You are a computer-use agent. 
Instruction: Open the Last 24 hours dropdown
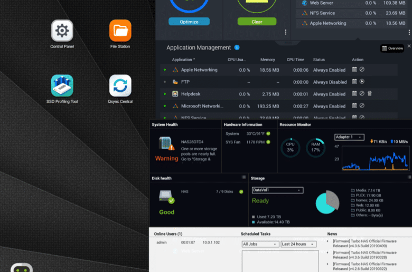pyautogui.click(x=298, y=244)
